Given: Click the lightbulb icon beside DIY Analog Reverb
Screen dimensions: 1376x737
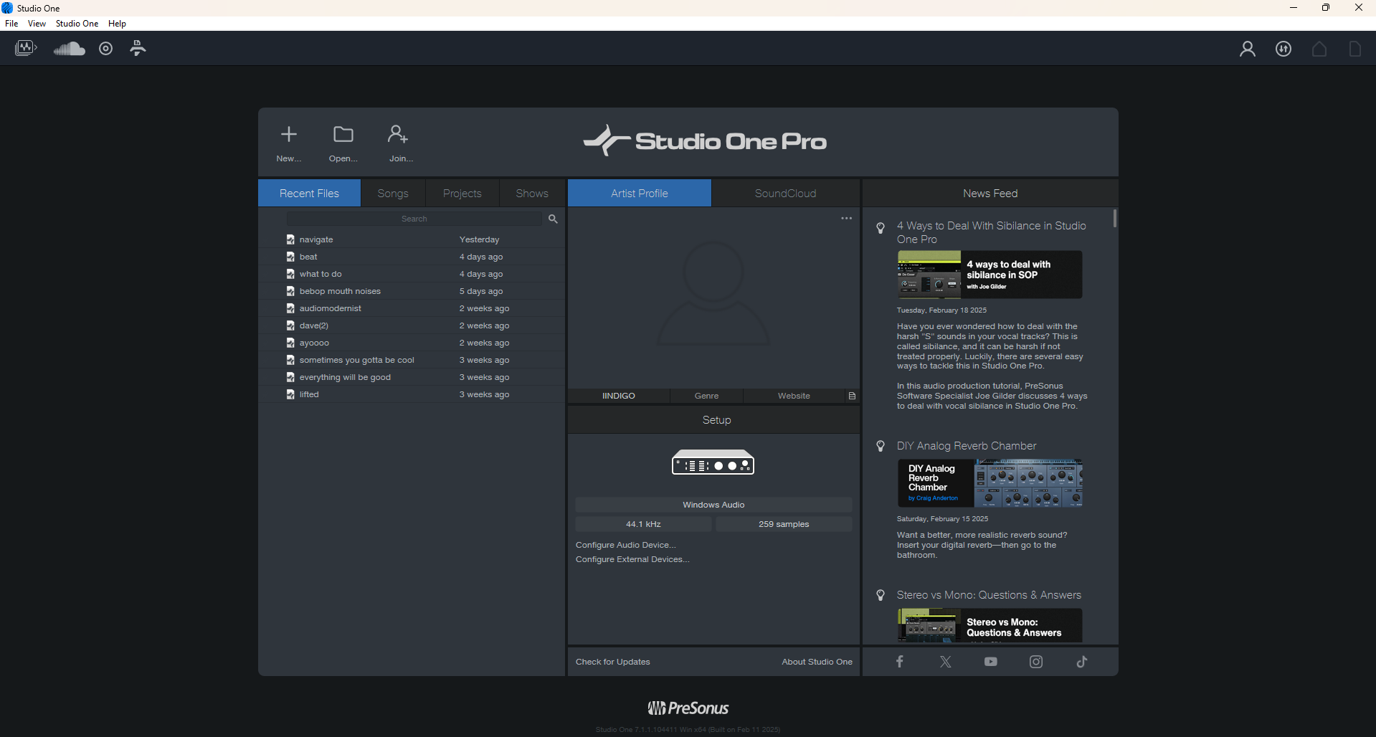Looking at the screenshot, I should (x=881, y=446).
